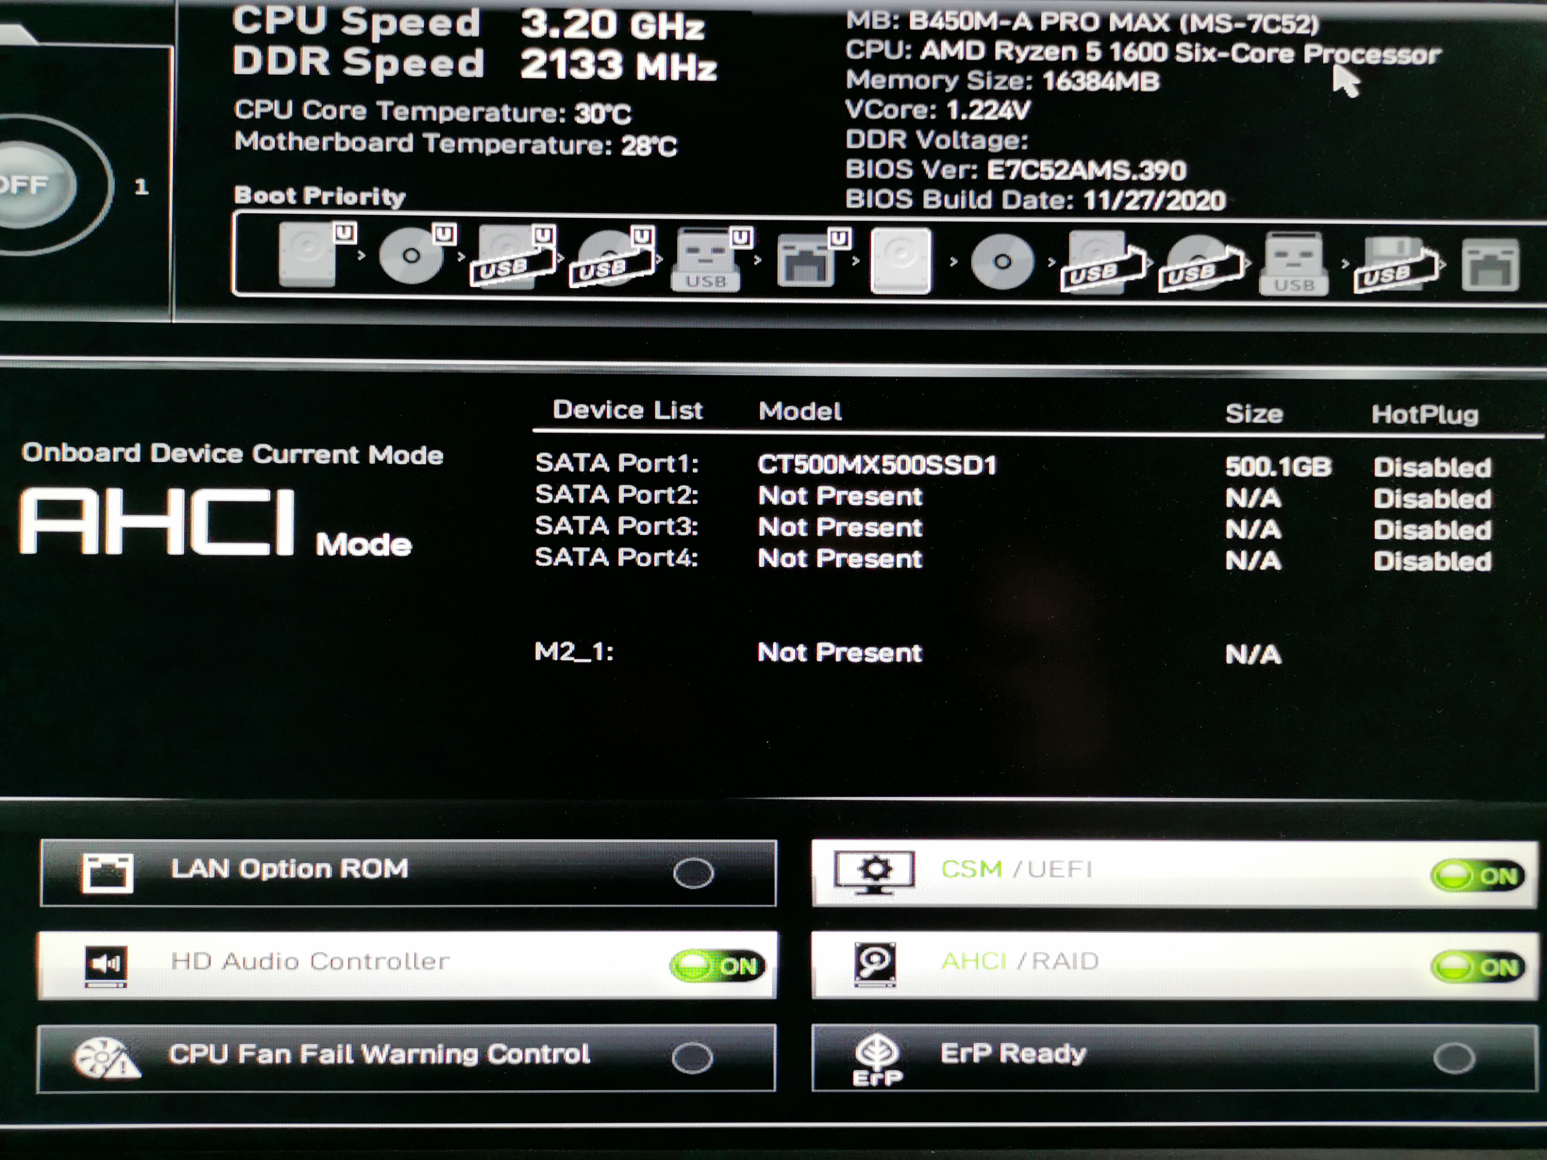Enable the LAN Option ROM radio indicator
The width and height of the screenshot is (1547, 1160).
pyautogui.click(x=693, y=873)
